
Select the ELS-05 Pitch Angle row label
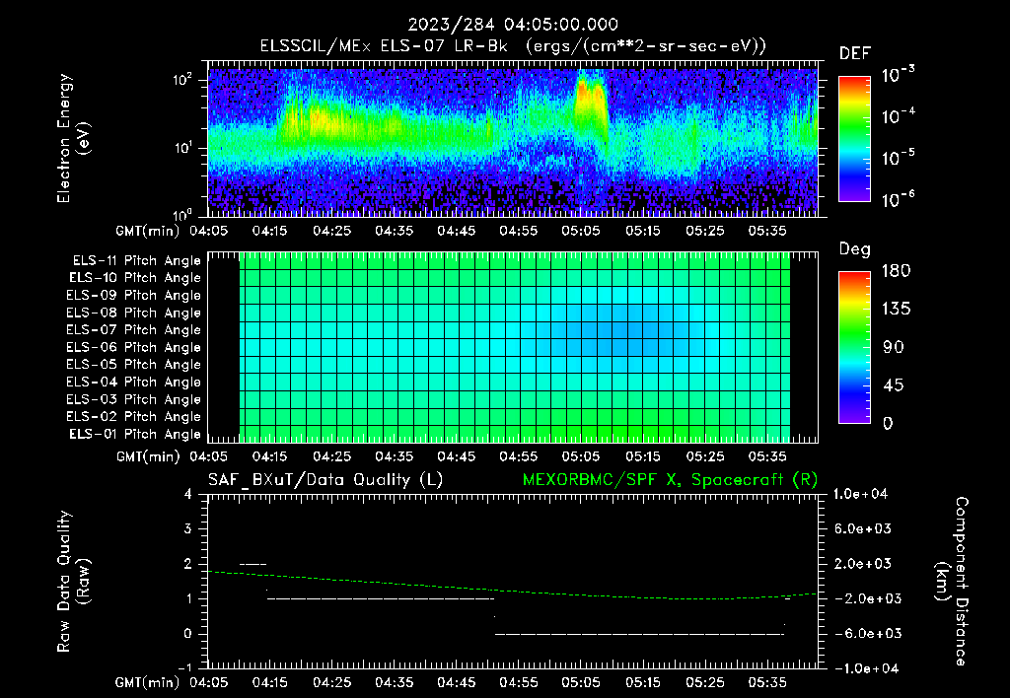[133, 365]
